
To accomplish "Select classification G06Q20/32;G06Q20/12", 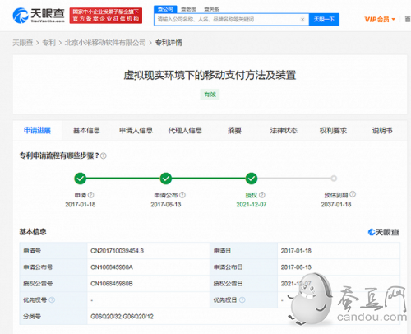I will pos(122,317).
